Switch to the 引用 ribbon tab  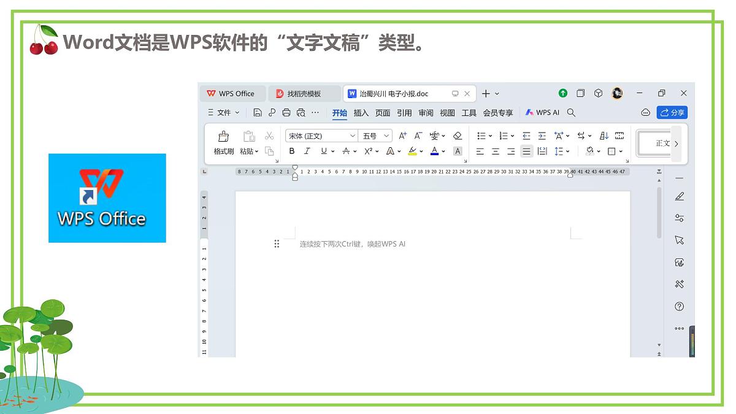pyautogui.click(x=404, y=113)
